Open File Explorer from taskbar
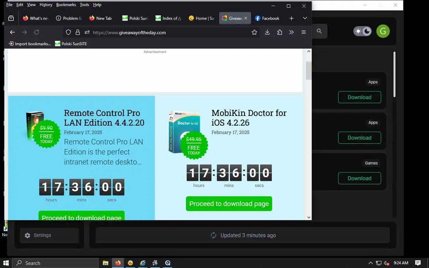Viewport: 429px width, 268px height. [105, 263]
